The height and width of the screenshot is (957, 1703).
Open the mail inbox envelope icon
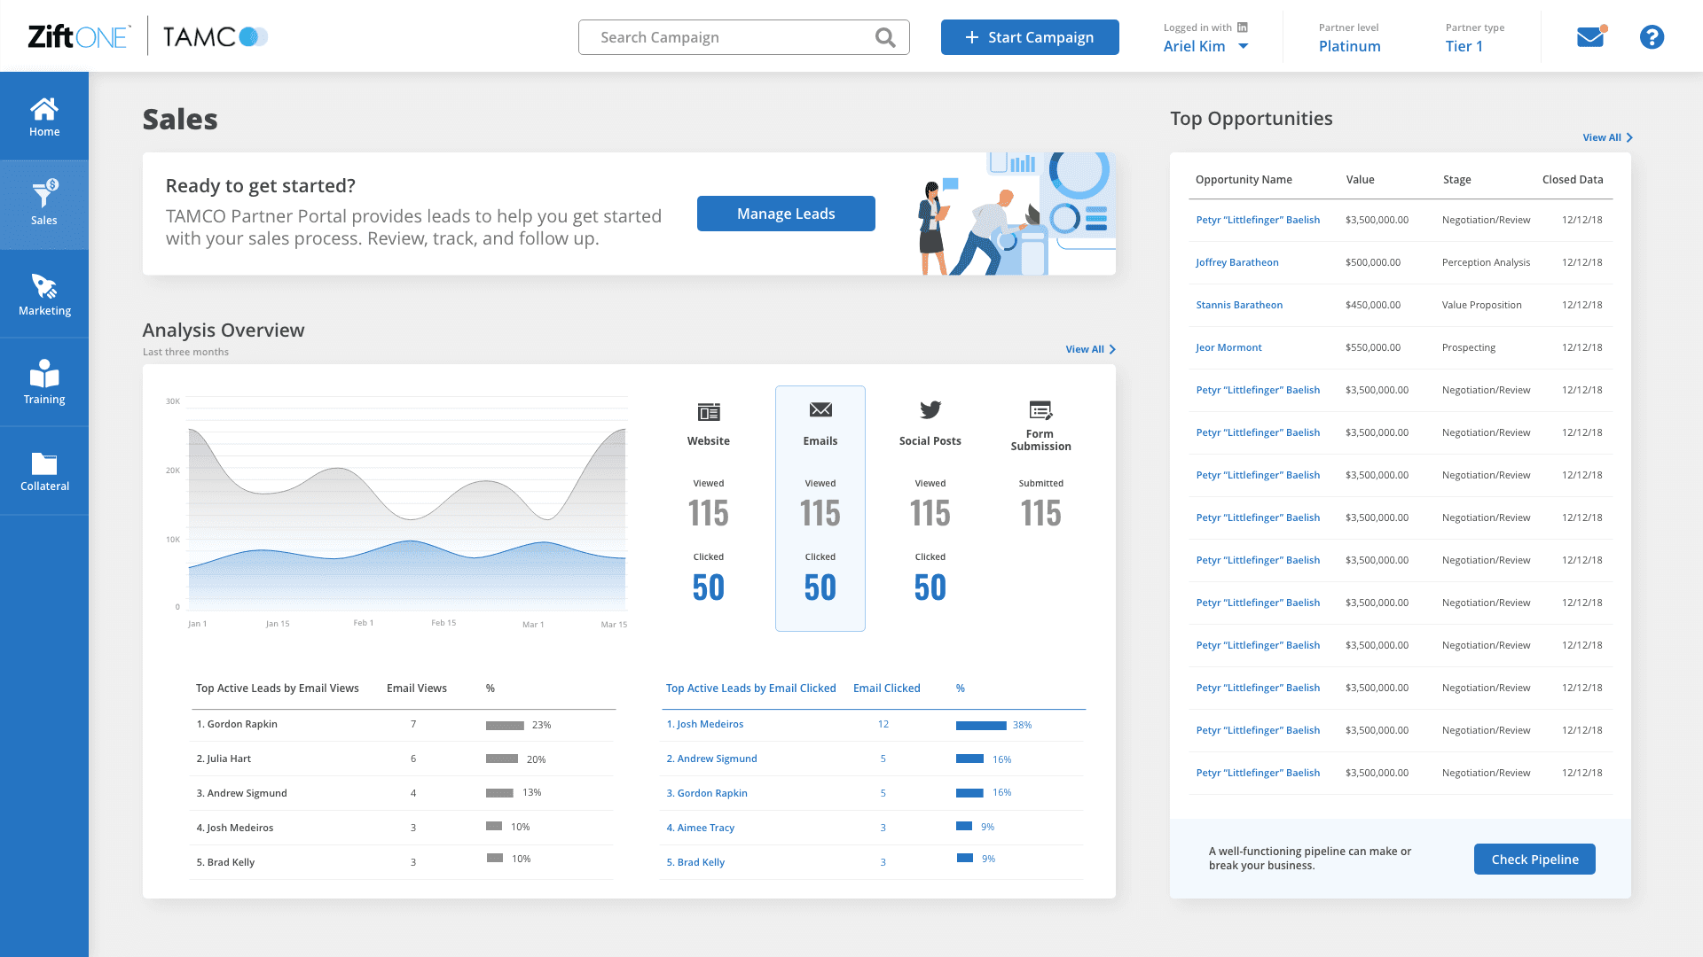click(1589, 37)
